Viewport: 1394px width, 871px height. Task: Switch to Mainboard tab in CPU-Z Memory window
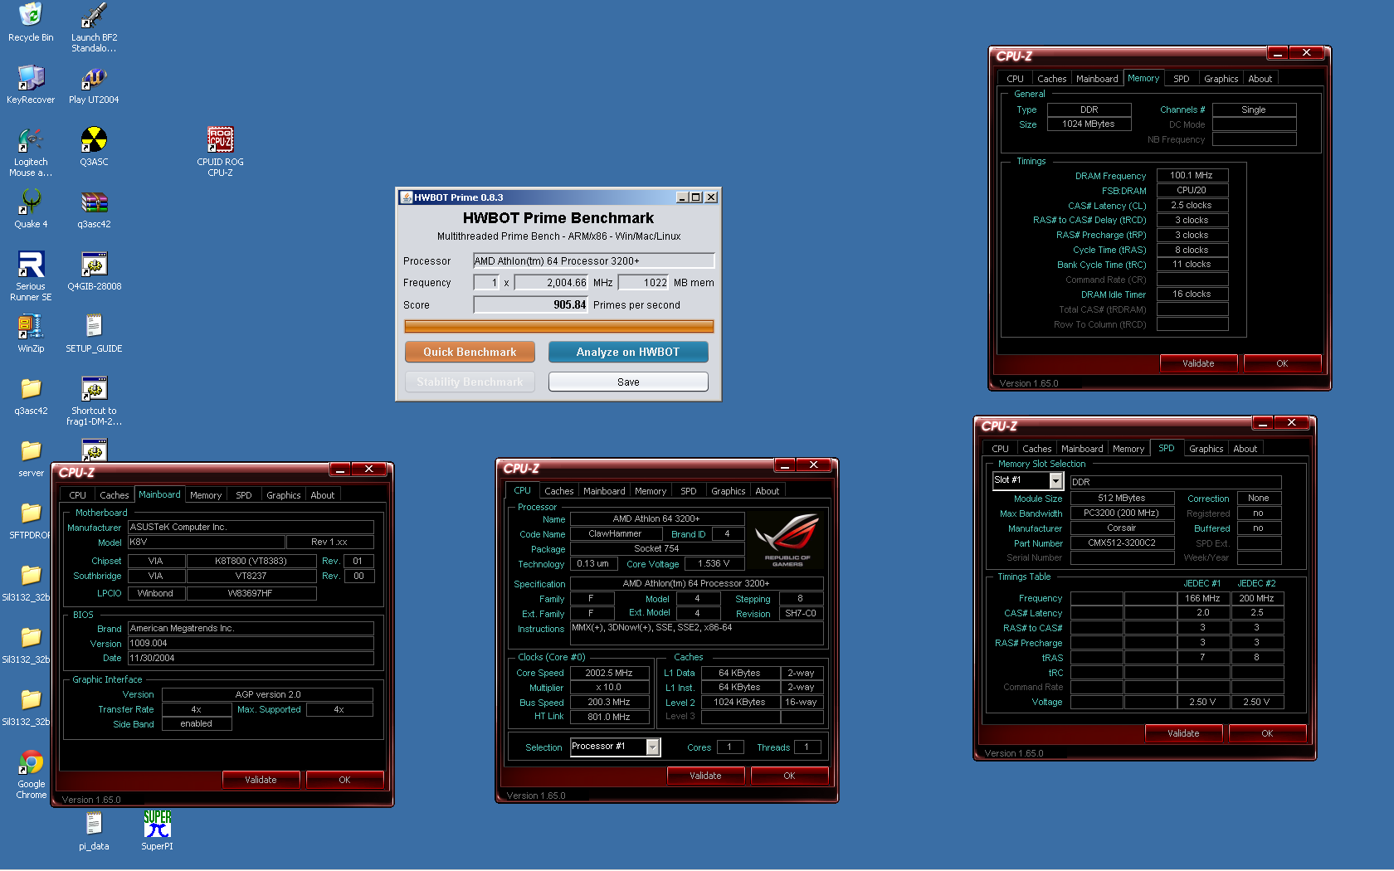click(1097, 79)
